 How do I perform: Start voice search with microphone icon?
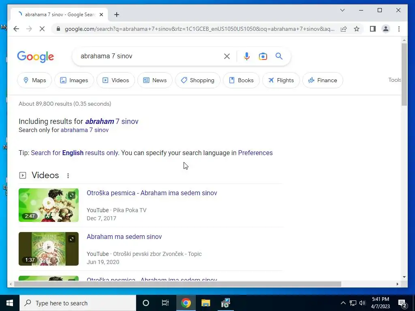tap(247, 56)
